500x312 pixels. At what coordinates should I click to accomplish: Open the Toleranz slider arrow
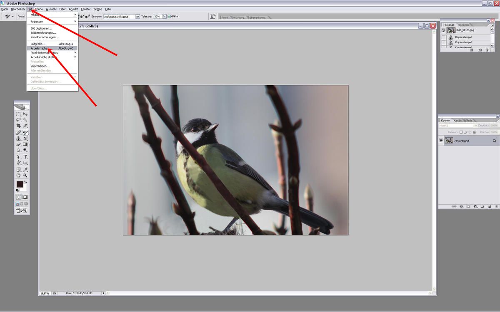pyautogui.click(x=164, y=17)
